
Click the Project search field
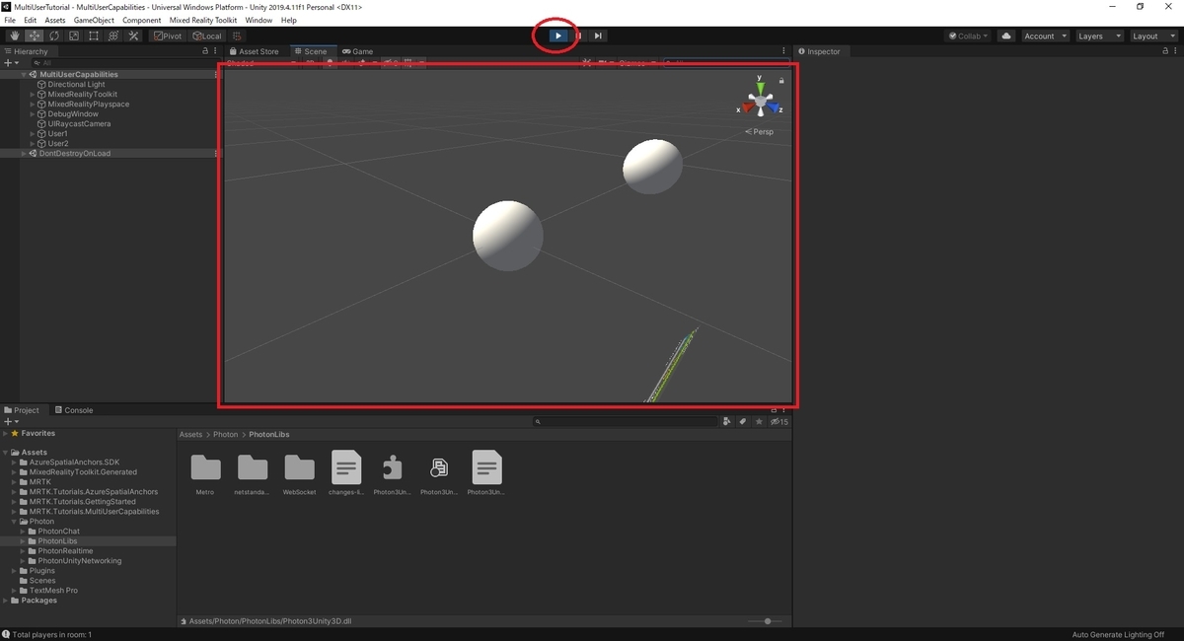[627, 421]
